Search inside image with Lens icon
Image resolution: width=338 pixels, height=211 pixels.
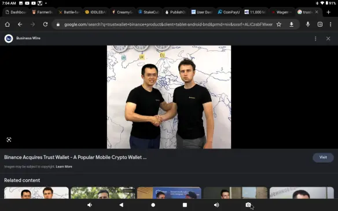(9, 140)
